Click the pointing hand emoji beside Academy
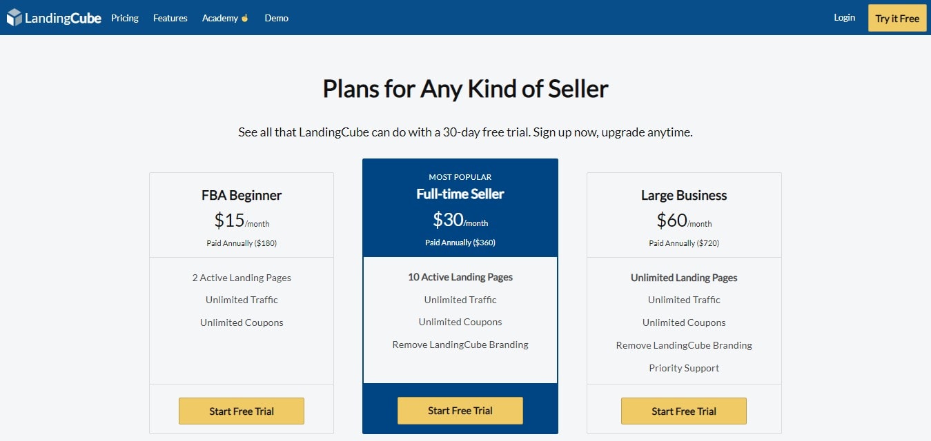Image resolution: width=931 pixels, height=441 pixels. [244, 18]
